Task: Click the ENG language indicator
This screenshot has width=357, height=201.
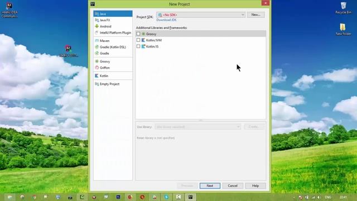Action: (x=328, y=197)
